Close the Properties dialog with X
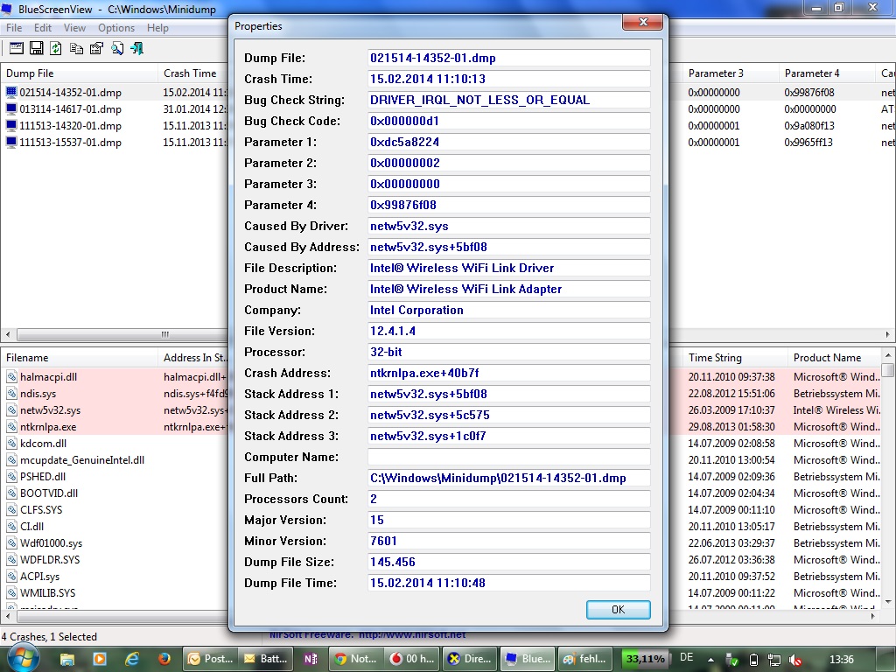 coord(643,22)
